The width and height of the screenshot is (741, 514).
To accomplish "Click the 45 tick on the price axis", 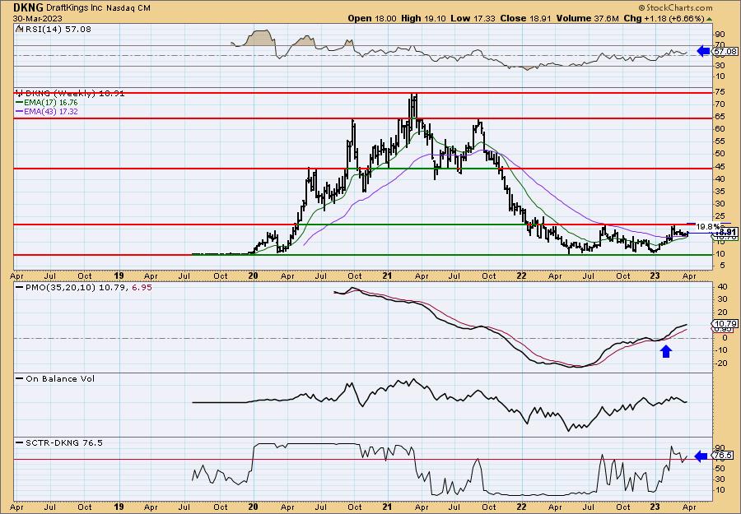I will pyautogui.click(x=720, y=166).
